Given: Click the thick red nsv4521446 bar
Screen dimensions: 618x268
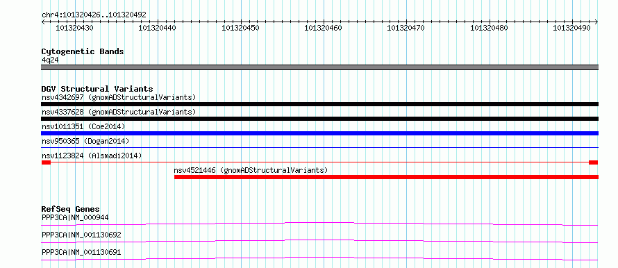Looking at the screenshot, I should [386, 177].
